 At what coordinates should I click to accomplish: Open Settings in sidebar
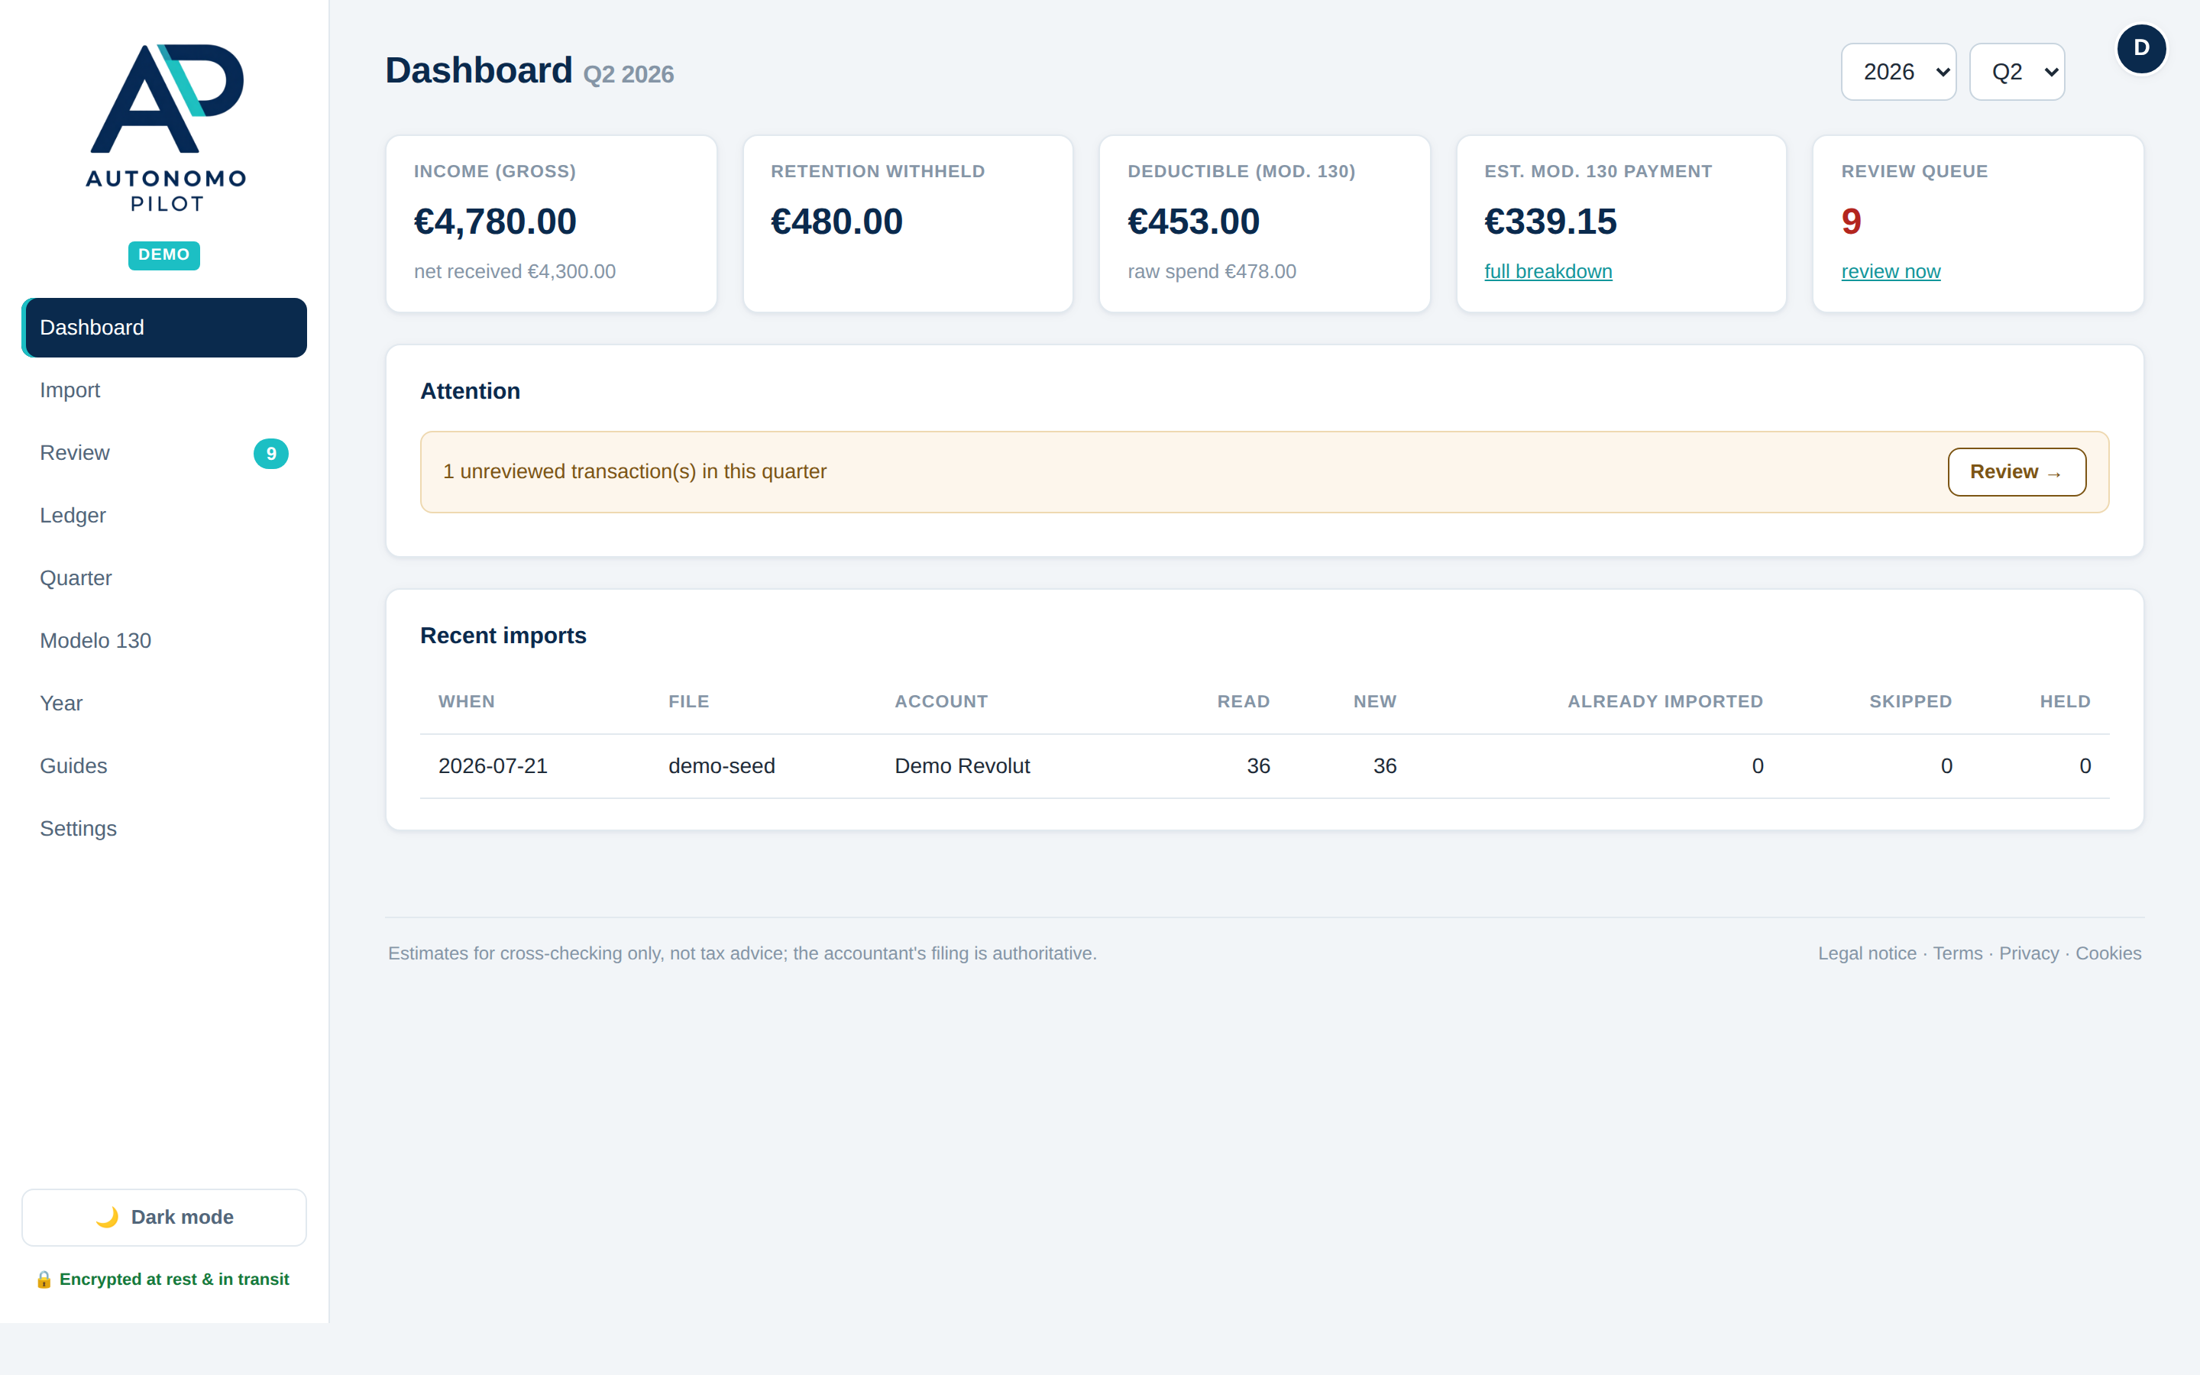[163, 830]
